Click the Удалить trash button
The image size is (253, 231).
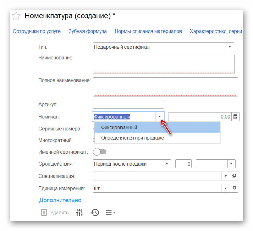55,212
